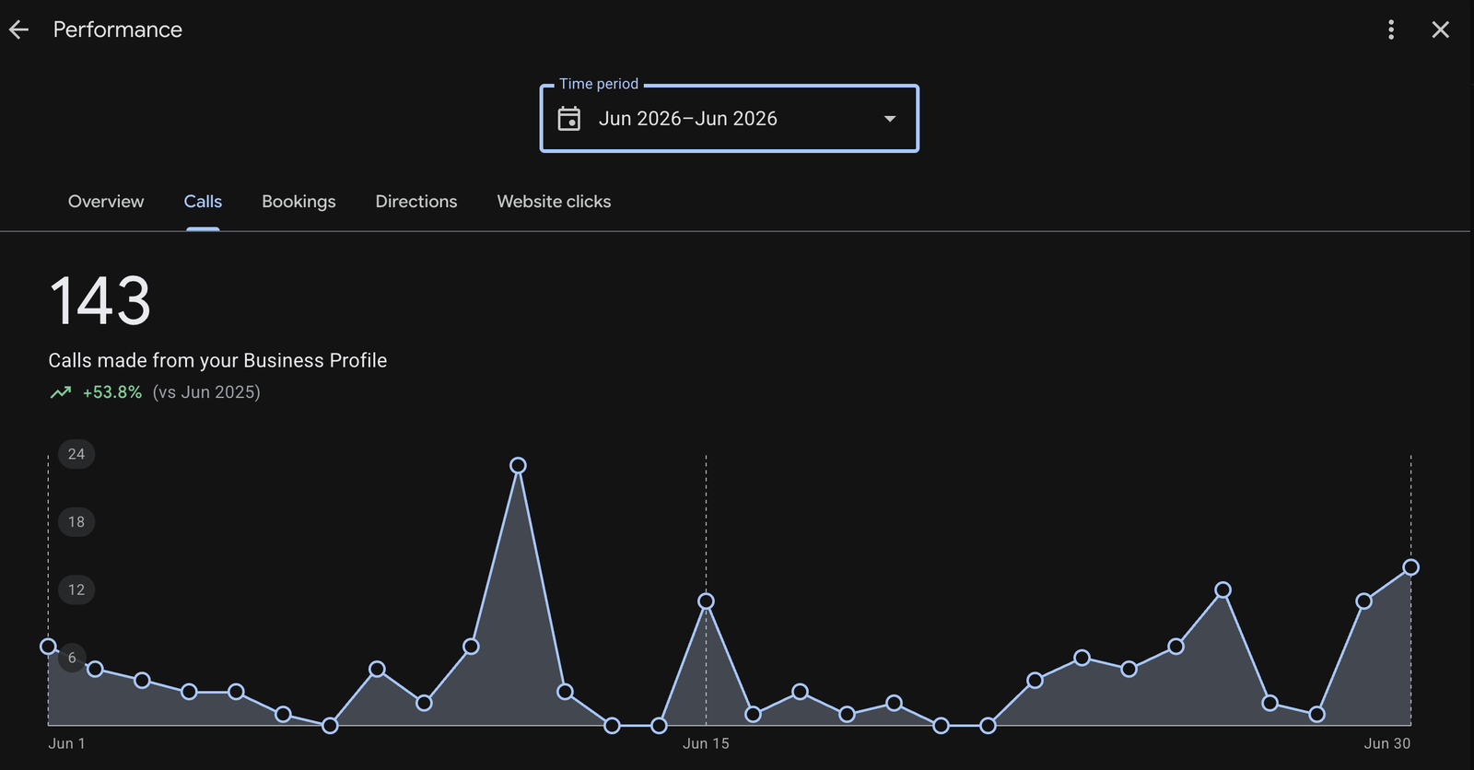Image resolution: width=1474 pixels, height=770 pixels.
Task: Click 'Calls made from your Business Profile' label
Action: click(x=217, y=360)
